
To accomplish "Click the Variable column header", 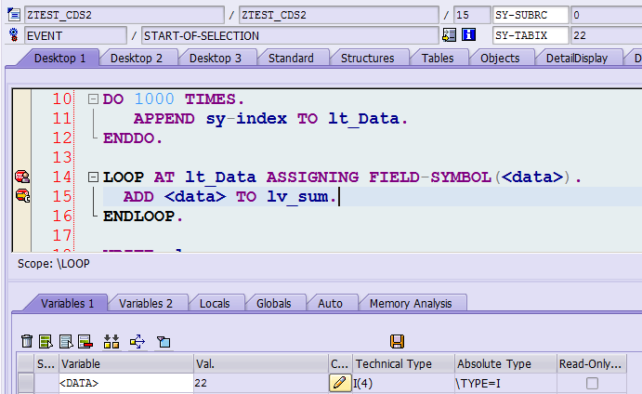I will pos(126,363).
